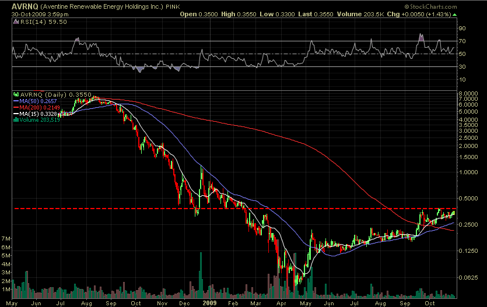Click the company name Aventine Renewable Energy Holdings

(101, 6)
